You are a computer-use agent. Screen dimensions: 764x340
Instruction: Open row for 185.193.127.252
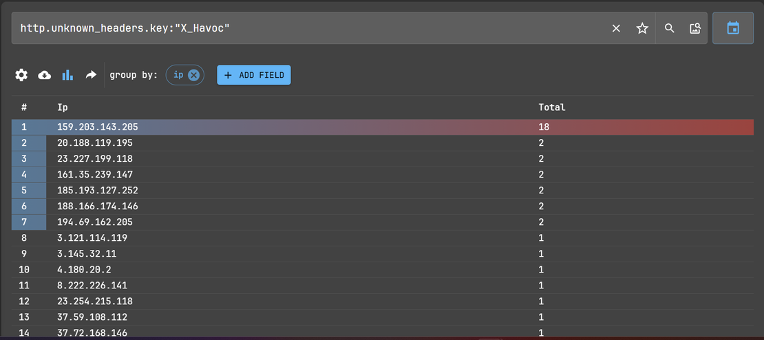tap(97, 191)
